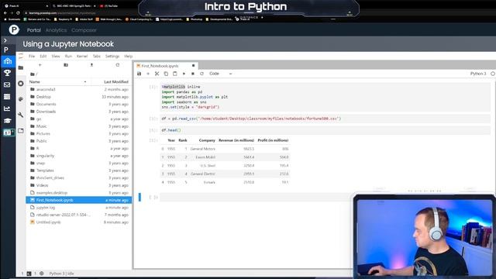Viewport: 496px width, 279px height.
Task: Upload files with the up-arrow icon
Action: click(91, 65)
